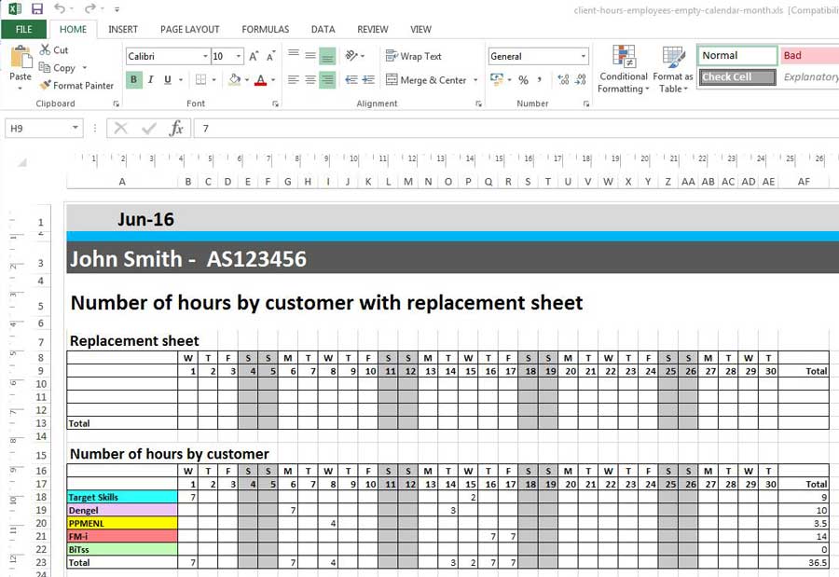This screenshot has height=577, width=839.
Task: Select the Target Skills row label cell
Action: pyautogui.click(x=121, y=498)
